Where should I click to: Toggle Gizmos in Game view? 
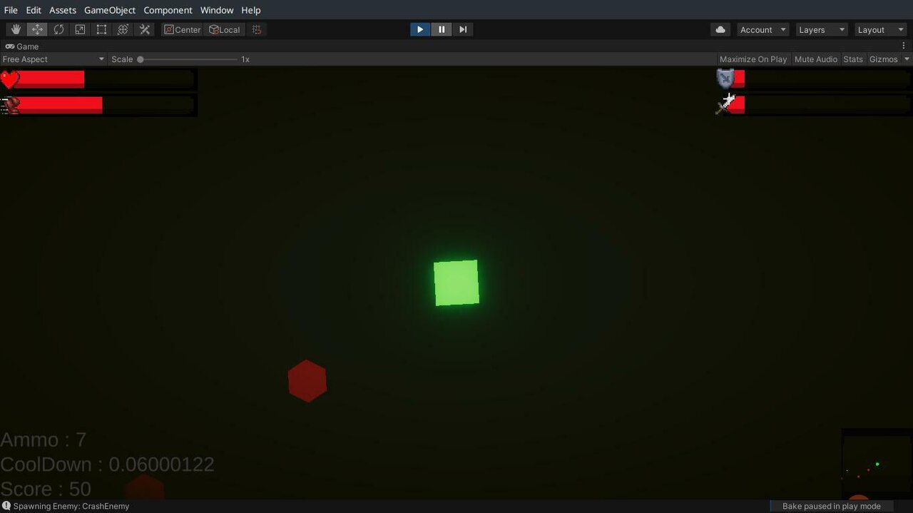coord(883,59)
